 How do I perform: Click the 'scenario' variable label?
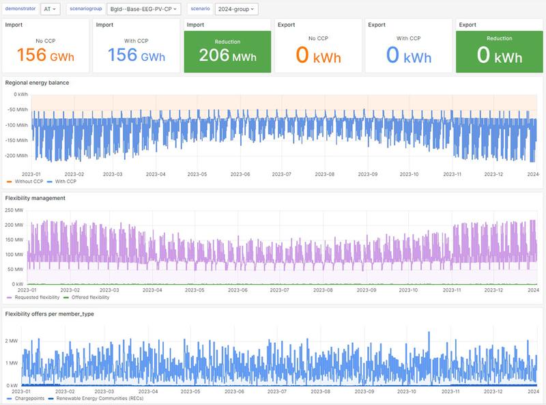pyautogui.click(x=200, y=9)
